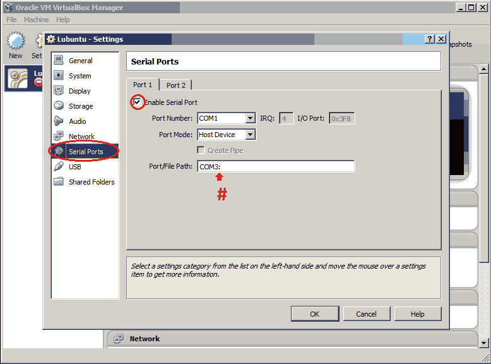
Task: Click the I/O Port value field
Action: (x=341, y=119)
